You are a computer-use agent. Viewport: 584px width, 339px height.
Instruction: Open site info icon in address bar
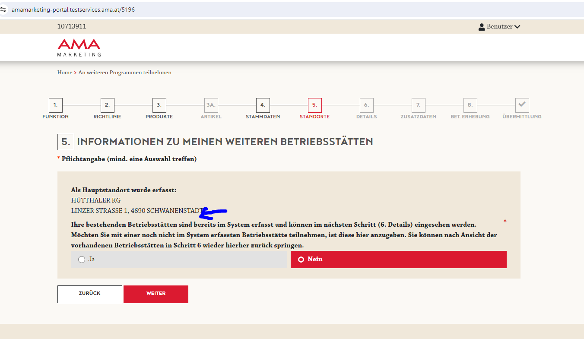[x=3, y=9]
